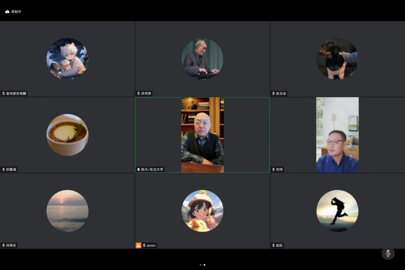
Task: Click active microphone icon beside 陈凡+东北大学
Action: 138,169
